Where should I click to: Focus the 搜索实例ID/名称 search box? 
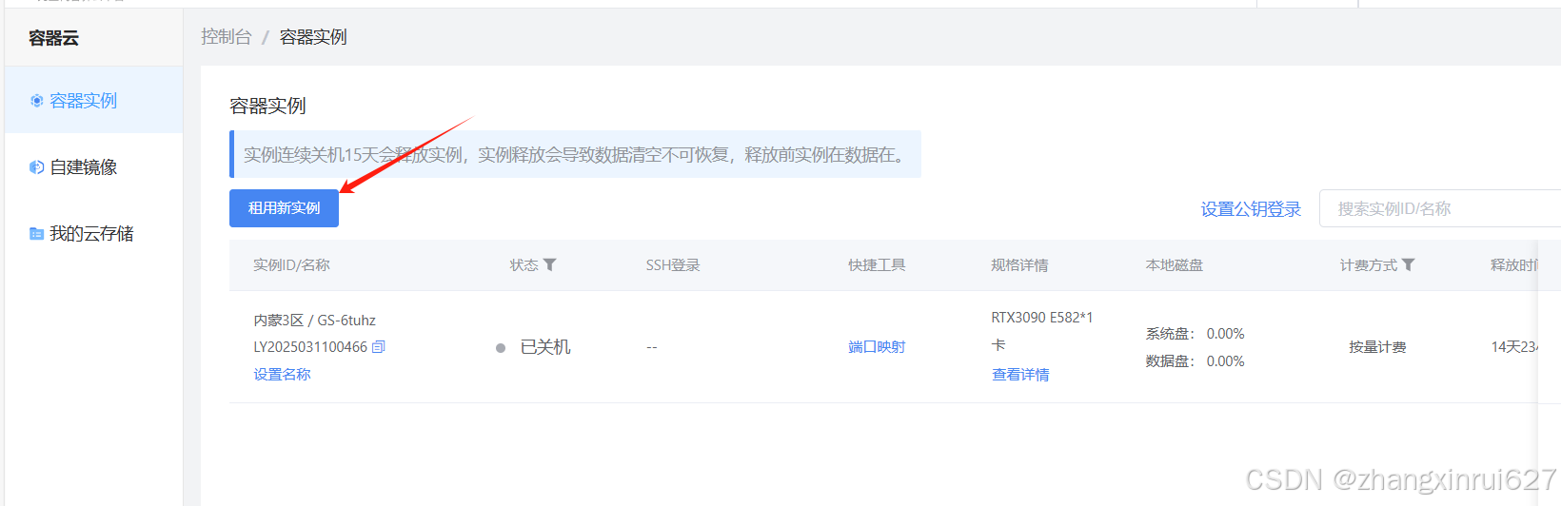click(x=1439, y=208)
